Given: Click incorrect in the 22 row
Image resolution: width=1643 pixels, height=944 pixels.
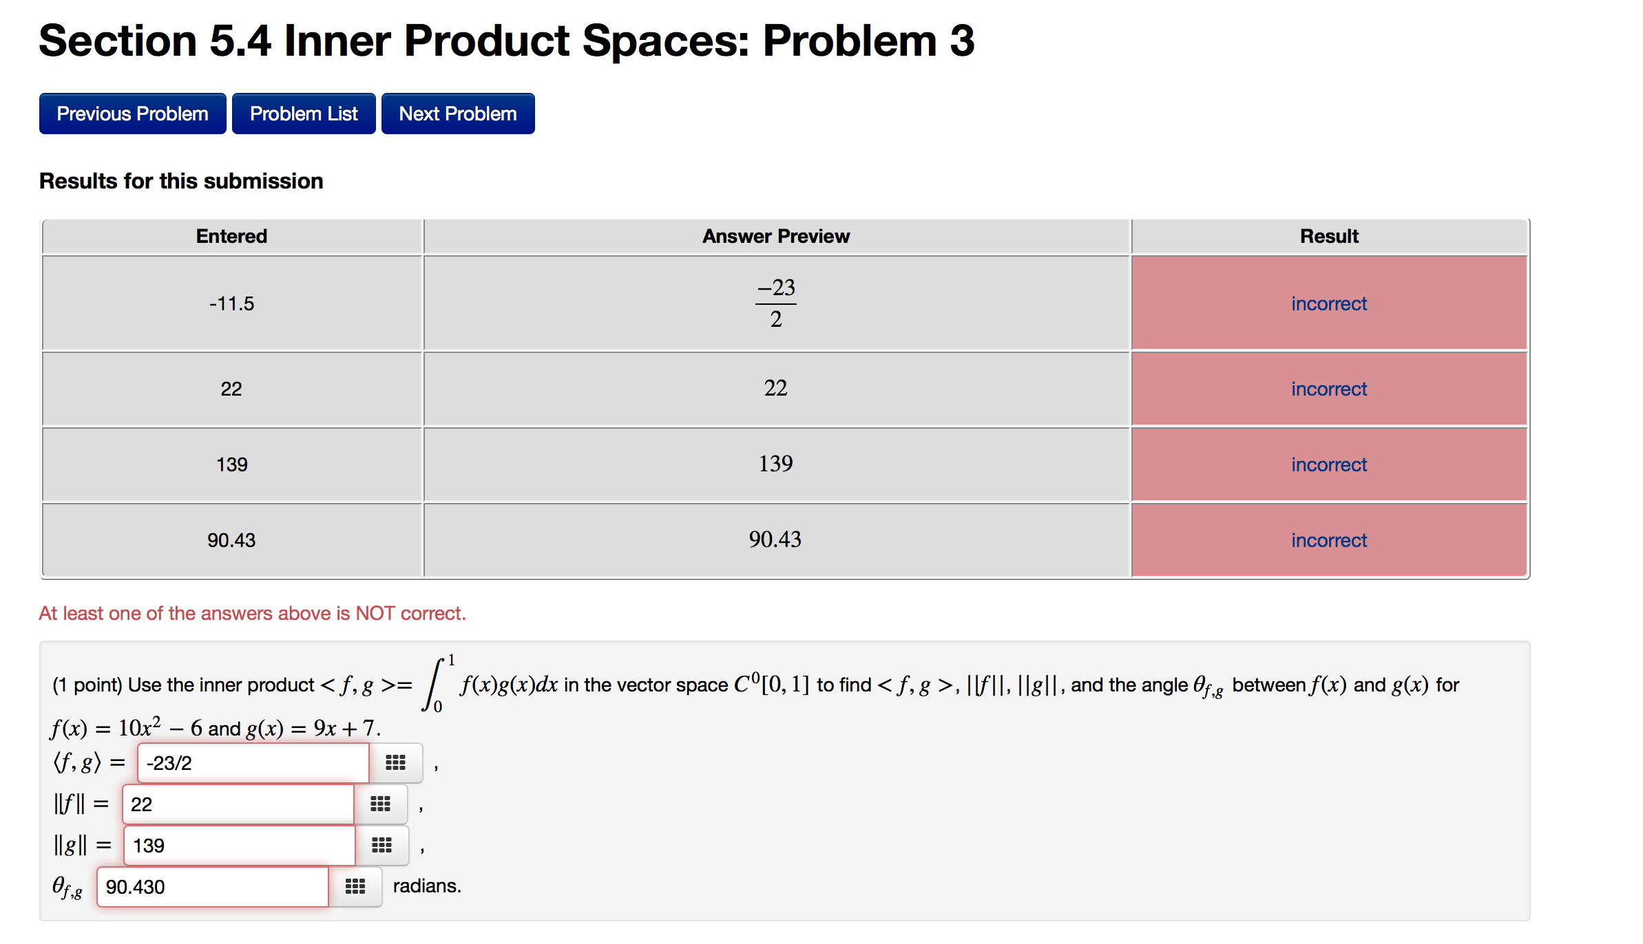Looking at the screenshot, I should [x=1328, y=389].
